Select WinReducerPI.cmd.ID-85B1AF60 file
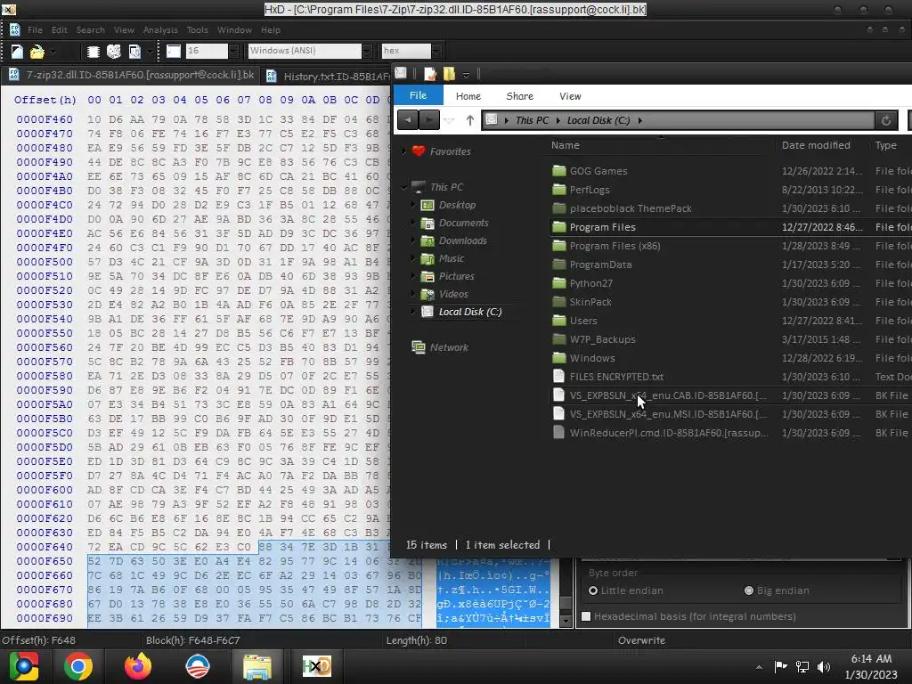This screenshot has width=912, height=684. point(668,433)
